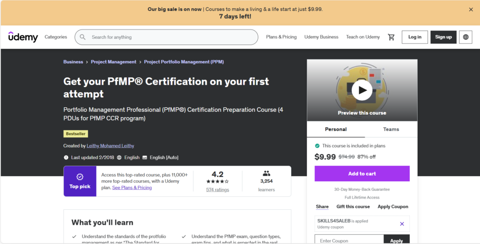The image size is (480, 244).
Task: Open See Plans & Pricing link
Action: point(132,187)
